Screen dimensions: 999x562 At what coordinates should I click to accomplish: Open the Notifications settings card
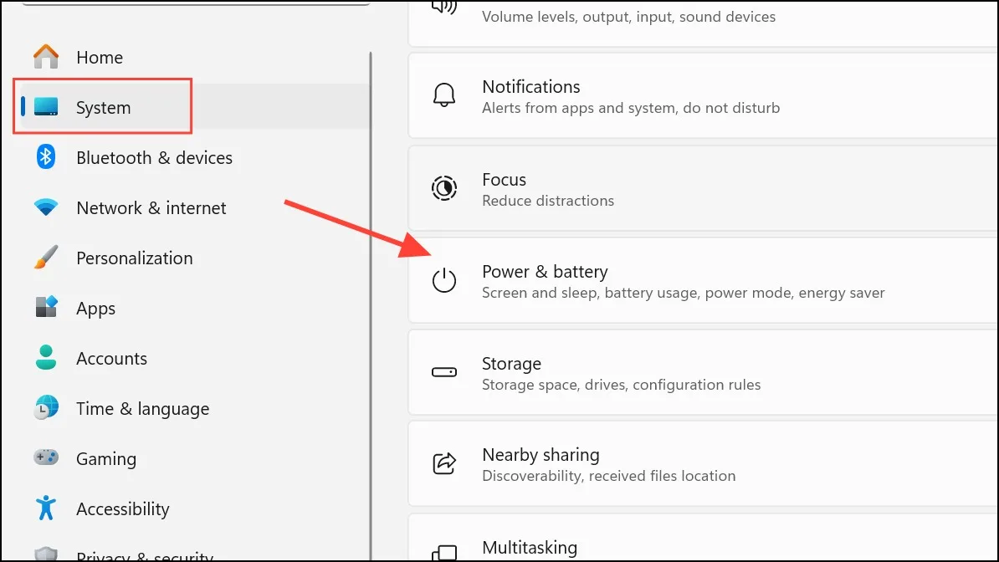point(703,95)
